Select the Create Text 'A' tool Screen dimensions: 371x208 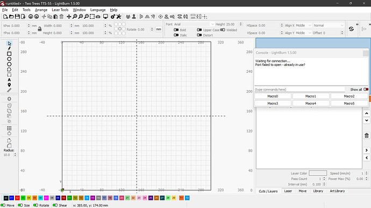tap(9, 80)
